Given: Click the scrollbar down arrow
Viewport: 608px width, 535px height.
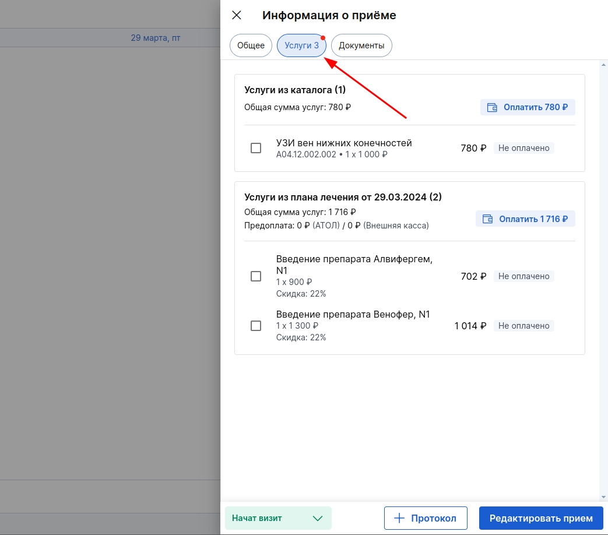Looking at the screenshot, I should pos(603,497).
